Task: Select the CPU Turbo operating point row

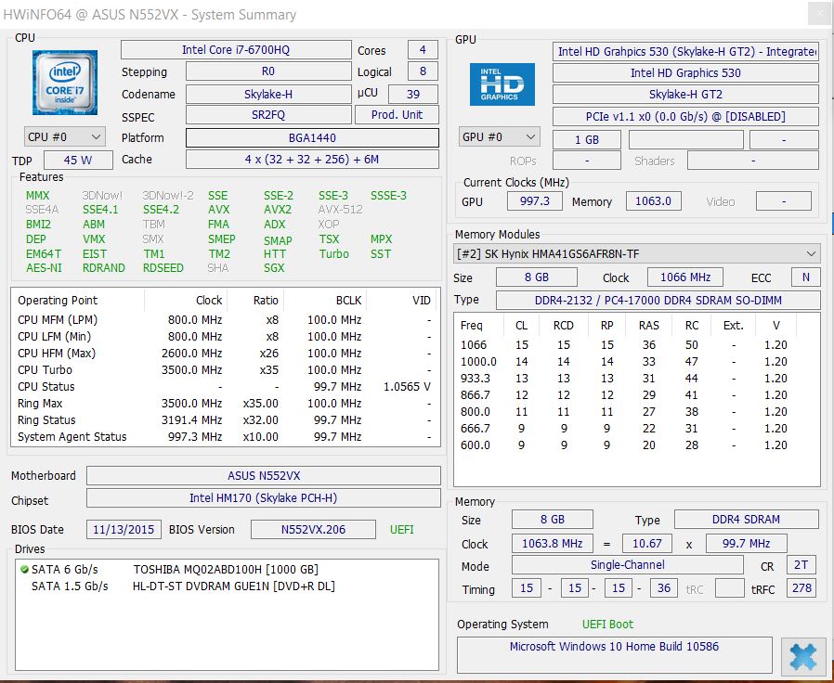Action: click(225, 370)
